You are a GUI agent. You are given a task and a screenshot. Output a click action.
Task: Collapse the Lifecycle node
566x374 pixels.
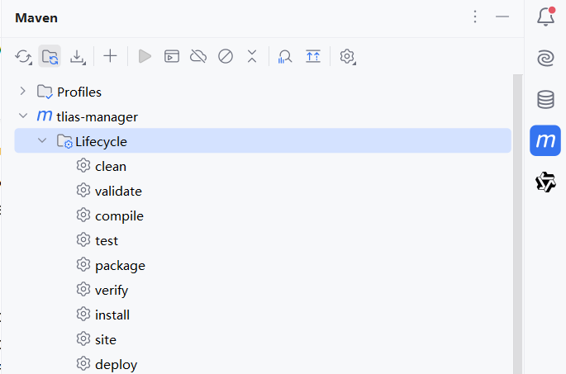(42, 140)
